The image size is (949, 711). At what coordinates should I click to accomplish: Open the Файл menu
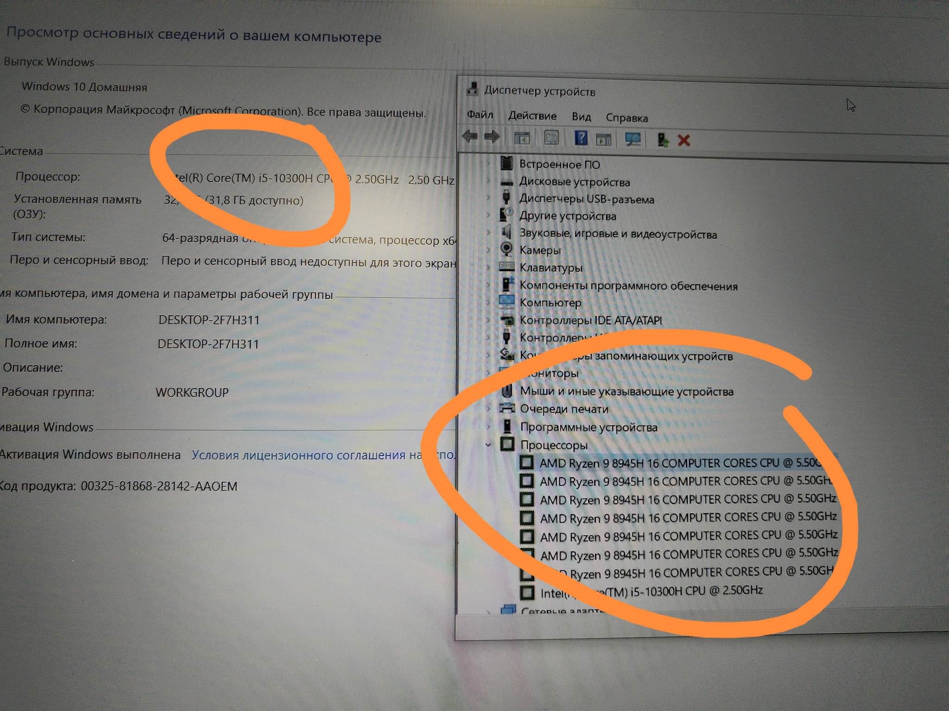[480, 114]
